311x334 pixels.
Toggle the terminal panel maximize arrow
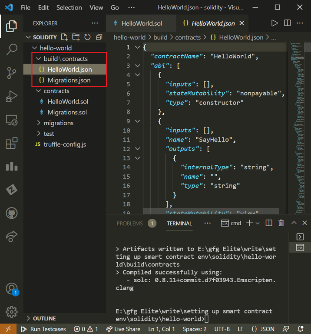[294, 223]
